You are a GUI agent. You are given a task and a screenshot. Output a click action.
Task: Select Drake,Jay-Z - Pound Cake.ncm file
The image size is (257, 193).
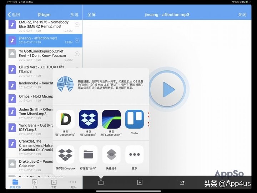[x=29, y=165]
